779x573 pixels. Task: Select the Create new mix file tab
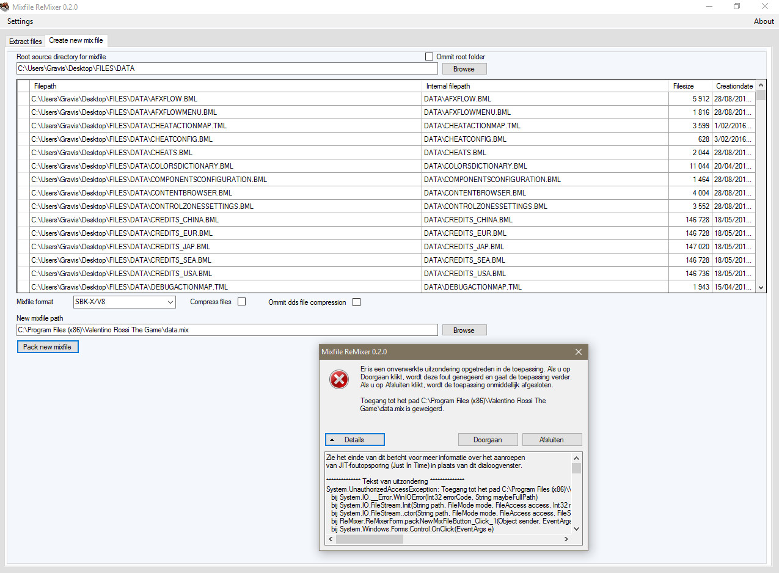tap(76, 40)
